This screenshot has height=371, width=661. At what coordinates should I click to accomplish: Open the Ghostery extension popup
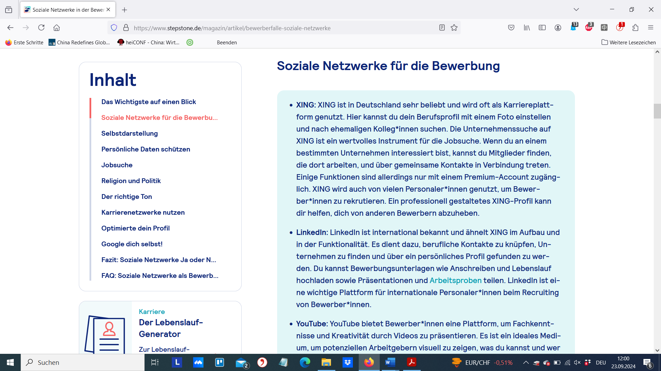click(x=574, y=27)
